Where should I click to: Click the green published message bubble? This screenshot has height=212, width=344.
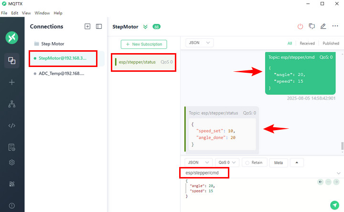300,73
